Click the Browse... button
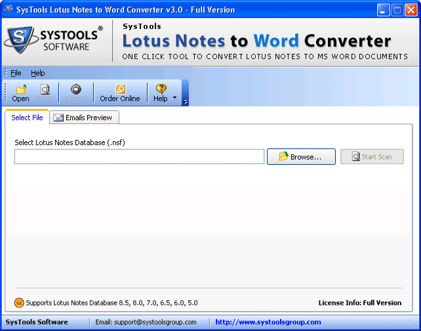421x331 pixels. [301, 156]
